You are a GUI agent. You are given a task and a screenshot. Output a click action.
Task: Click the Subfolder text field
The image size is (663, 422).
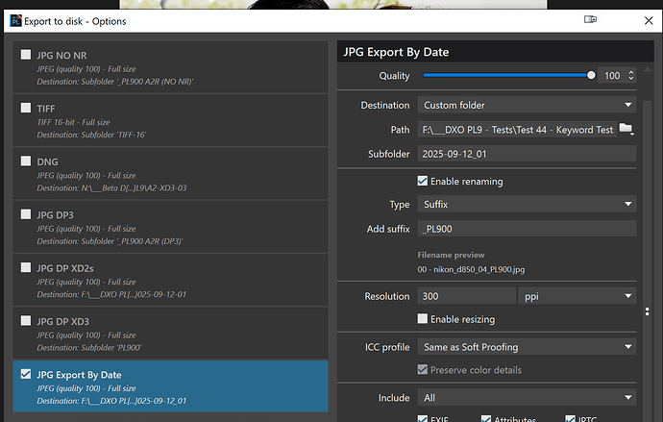[x=527, y=153]
